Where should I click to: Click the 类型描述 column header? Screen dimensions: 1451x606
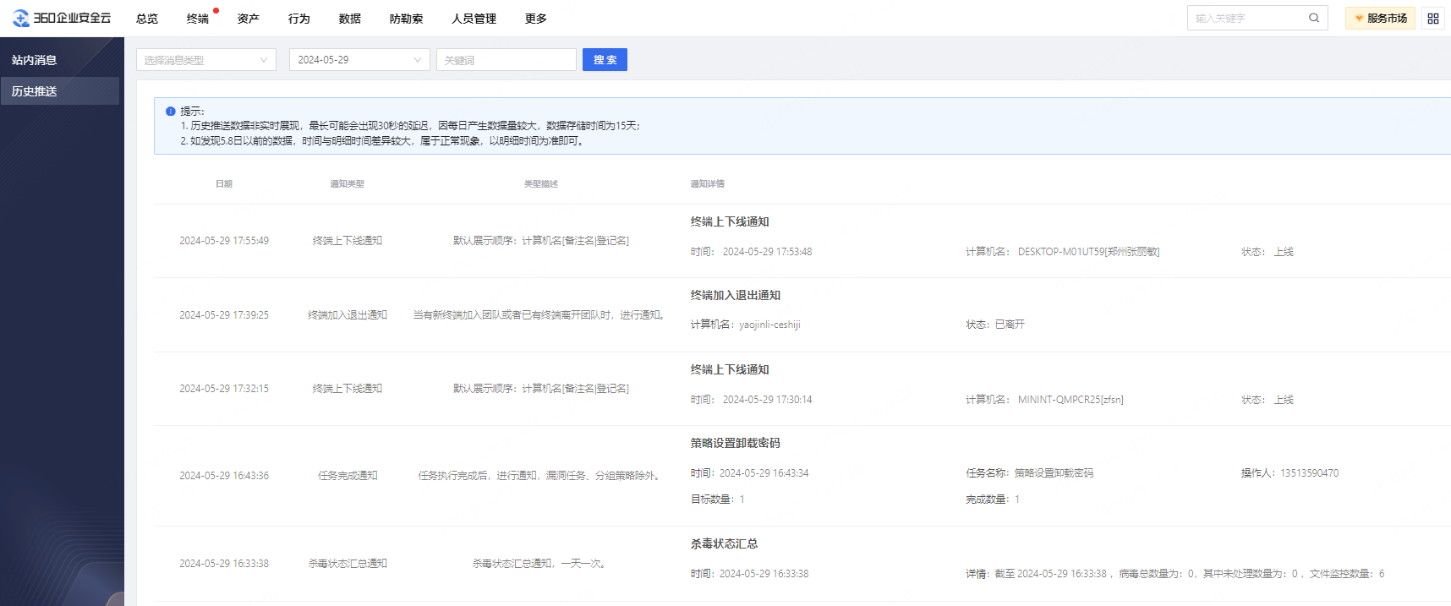coord(541,184)
